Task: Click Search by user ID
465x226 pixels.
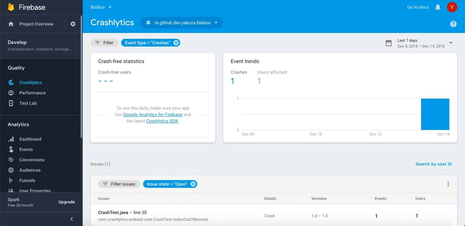Action: [433, 164]
